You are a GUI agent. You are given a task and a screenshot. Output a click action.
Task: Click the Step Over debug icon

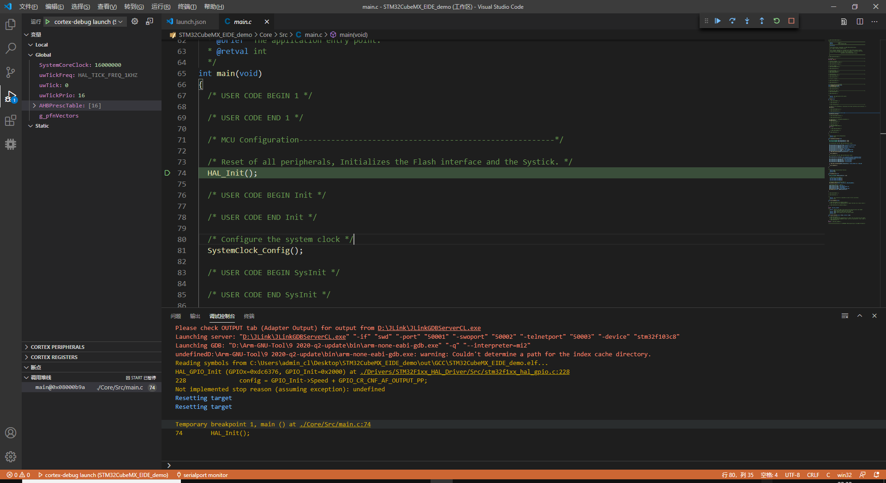click(x=732, y=21)
